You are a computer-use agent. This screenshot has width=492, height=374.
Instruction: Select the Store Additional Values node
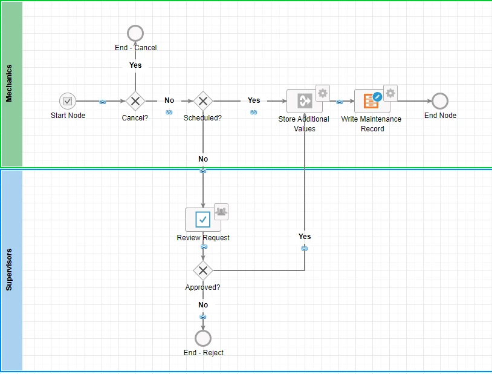(x=305, y=101)
